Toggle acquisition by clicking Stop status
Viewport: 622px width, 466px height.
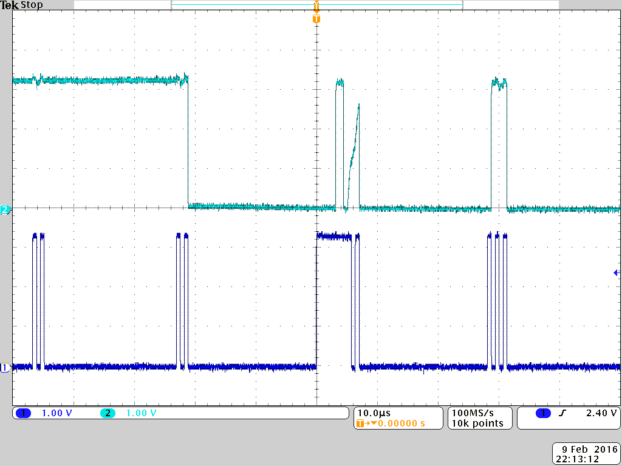33,5
